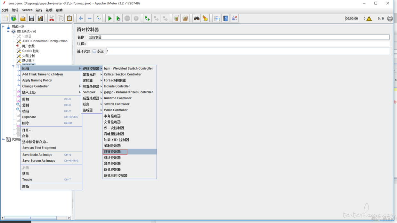Screen dimensions: 397x223
Task: Reset search with the broom icon
Action: tap(205, 19)
